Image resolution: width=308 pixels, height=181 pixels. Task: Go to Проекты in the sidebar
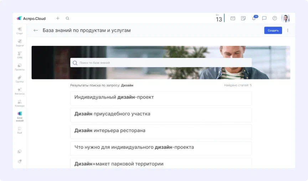[x=20, y=67]
